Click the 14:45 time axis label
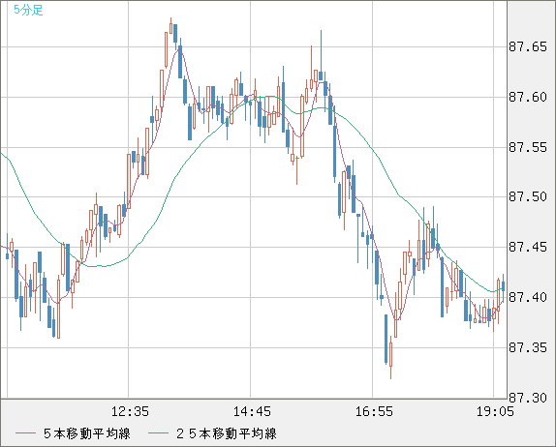This screenshot has height=447, width=556. [252, 411]
